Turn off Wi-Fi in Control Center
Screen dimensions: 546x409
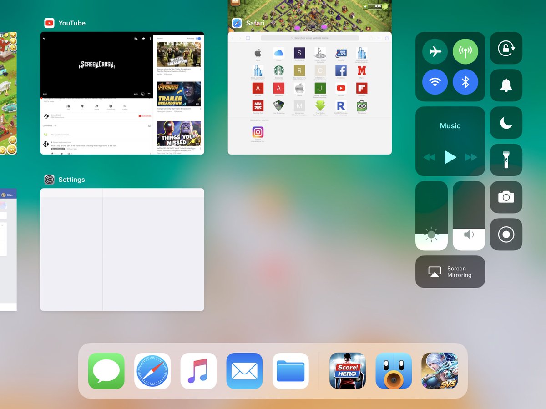coord(435,82)
